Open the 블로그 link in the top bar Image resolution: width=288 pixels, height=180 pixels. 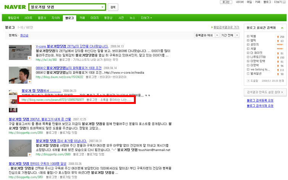click(267, 2)
